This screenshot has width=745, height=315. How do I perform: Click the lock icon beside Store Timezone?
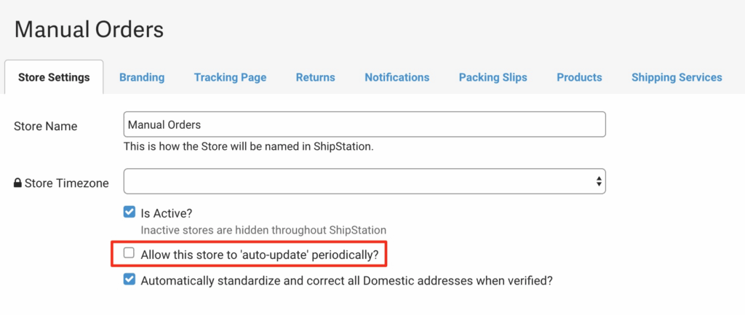click(x=17, y=183)
